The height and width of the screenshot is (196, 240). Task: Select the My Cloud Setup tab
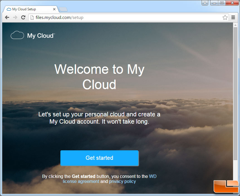click(x=31, y=9)
